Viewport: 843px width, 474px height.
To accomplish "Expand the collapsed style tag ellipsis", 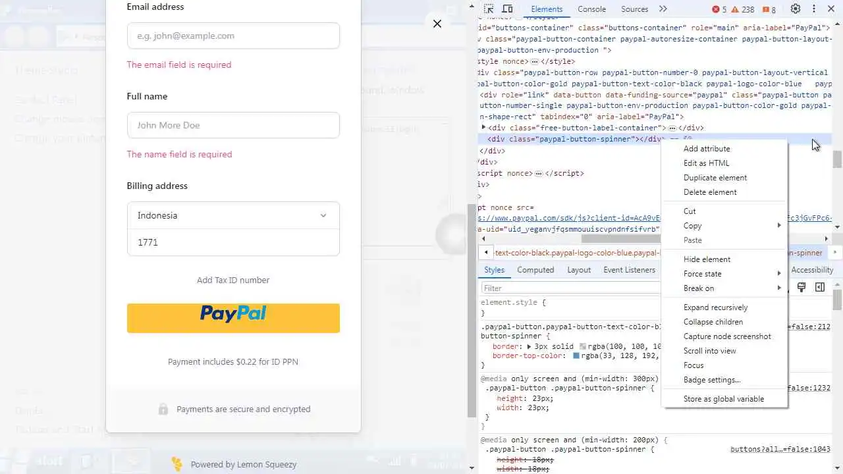I will click(x=535, y=61).
